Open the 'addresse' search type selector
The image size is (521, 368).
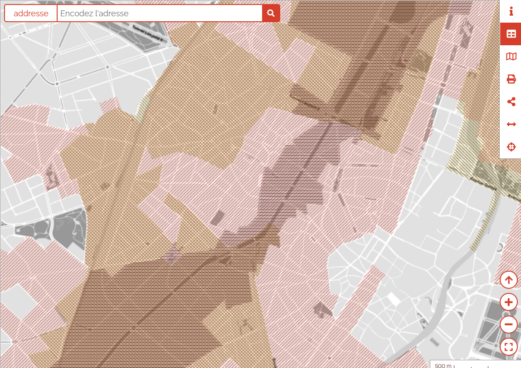pos(31,14)
